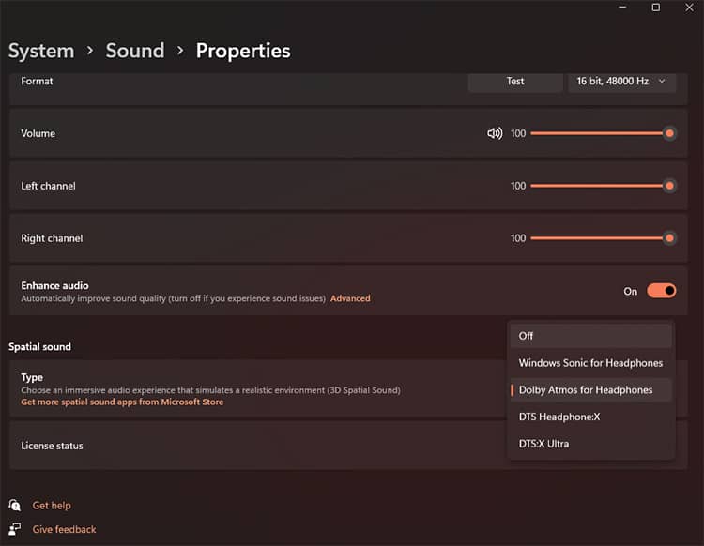Click the Enhance audio title

coord(54,285)
